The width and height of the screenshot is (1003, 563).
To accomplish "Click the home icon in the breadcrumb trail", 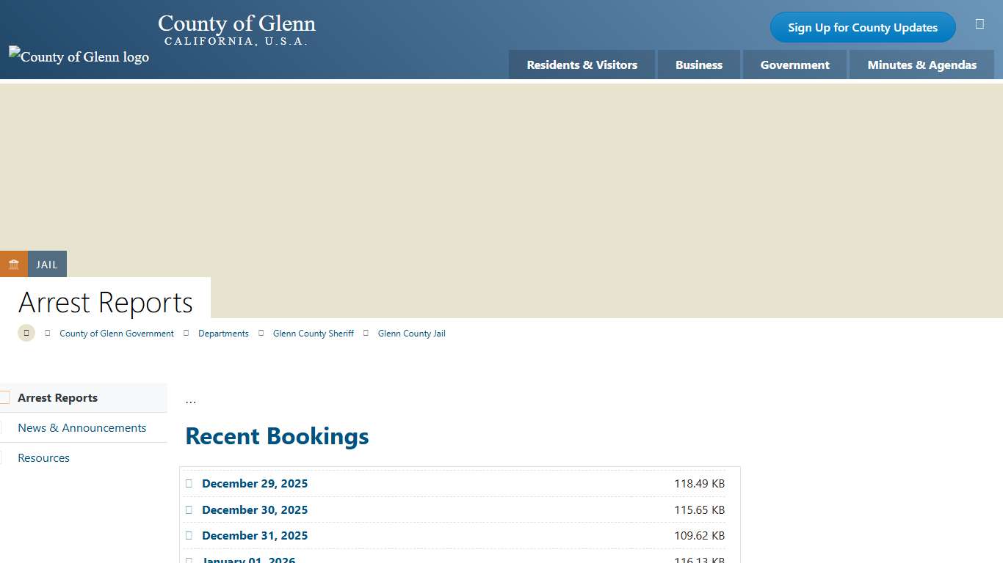I will 26,332.
